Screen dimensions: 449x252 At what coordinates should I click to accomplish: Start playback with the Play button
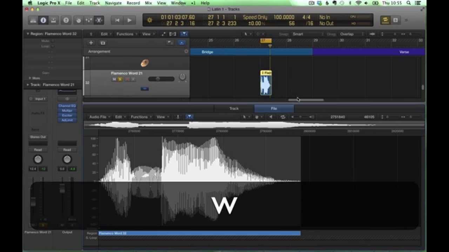[x=129, y=20]
